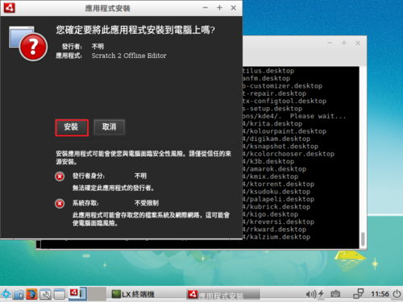Image resolution: width=403 pixels, height=302 pixels.
Task: Click the 'Please wait...' line in terminal
Action: (x=294, y=116)
